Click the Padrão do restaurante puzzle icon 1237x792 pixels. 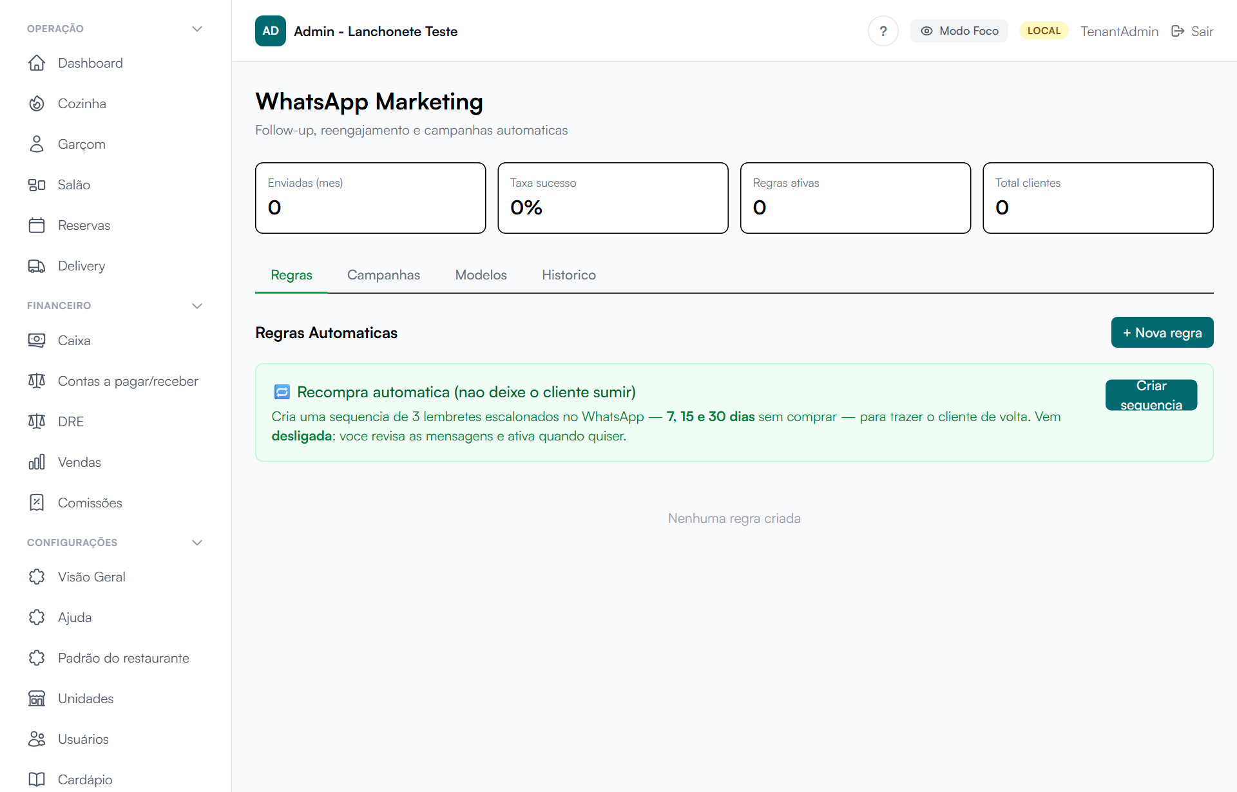(37, 658)
